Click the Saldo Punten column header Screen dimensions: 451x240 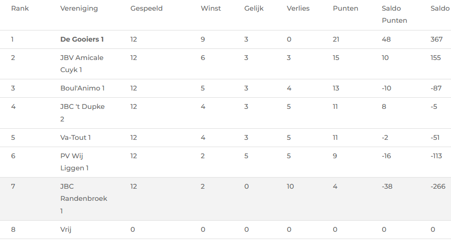coord(394,15)
